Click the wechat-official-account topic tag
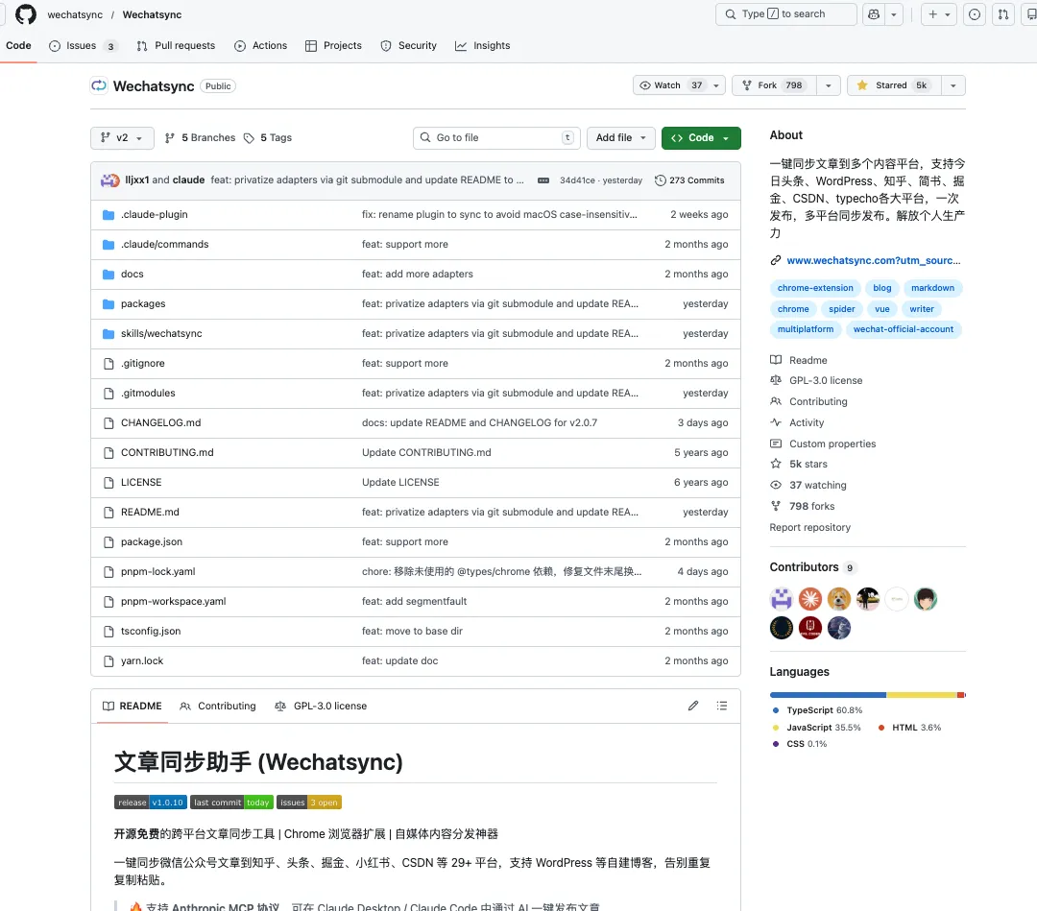The image size is (1037, 911). click(903, 328)
